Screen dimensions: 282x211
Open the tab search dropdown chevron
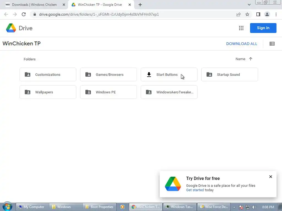point(249,5)
